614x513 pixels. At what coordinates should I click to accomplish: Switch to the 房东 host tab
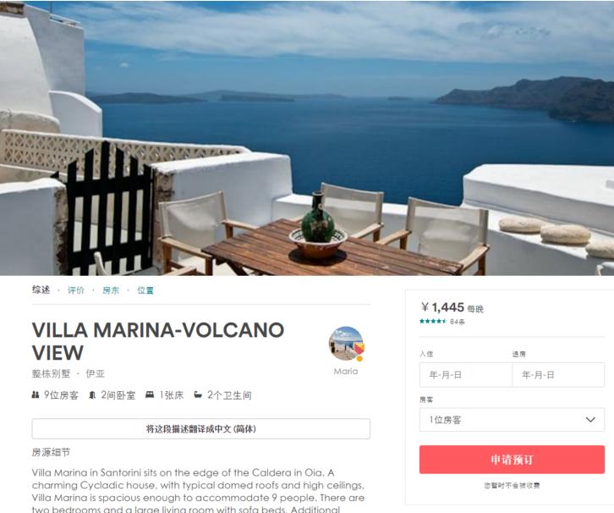tap(111, 290)
